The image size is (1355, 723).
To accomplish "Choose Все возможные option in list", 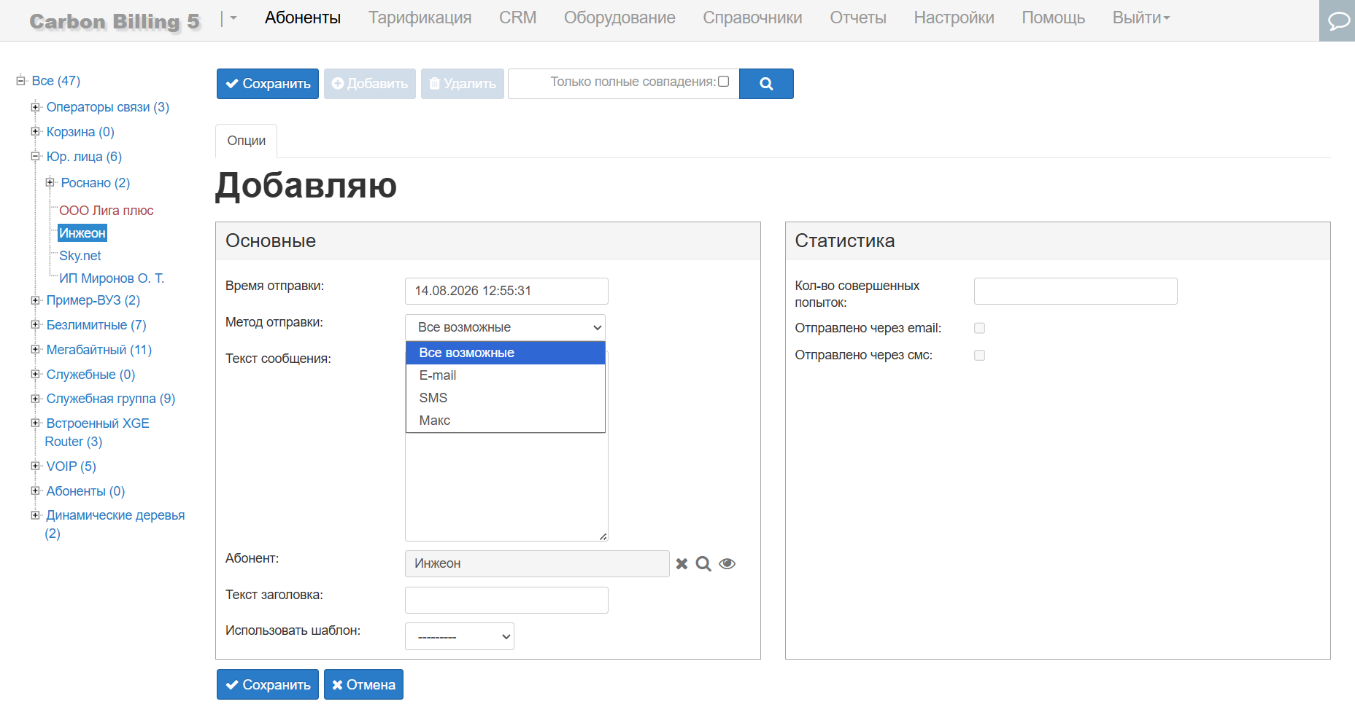I will tap(505, 353).
